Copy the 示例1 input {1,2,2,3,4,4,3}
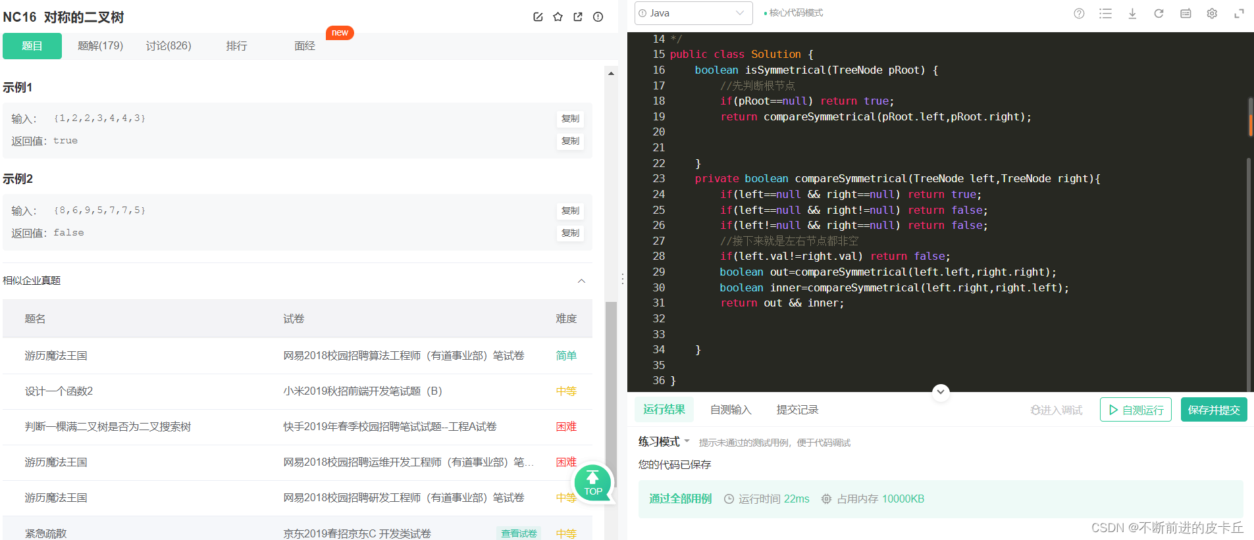 coord(570,118)
